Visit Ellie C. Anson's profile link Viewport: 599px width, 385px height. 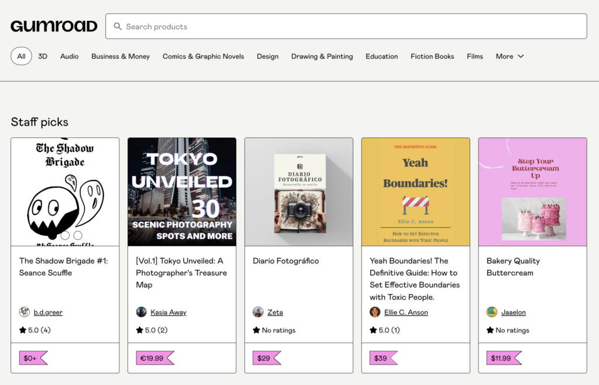click(406, 312)
